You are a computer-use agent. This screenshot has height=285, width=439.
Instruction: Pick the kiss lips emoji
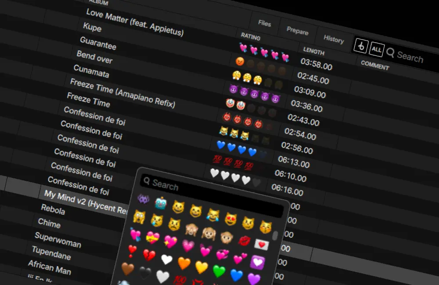[x=244, y=240]
